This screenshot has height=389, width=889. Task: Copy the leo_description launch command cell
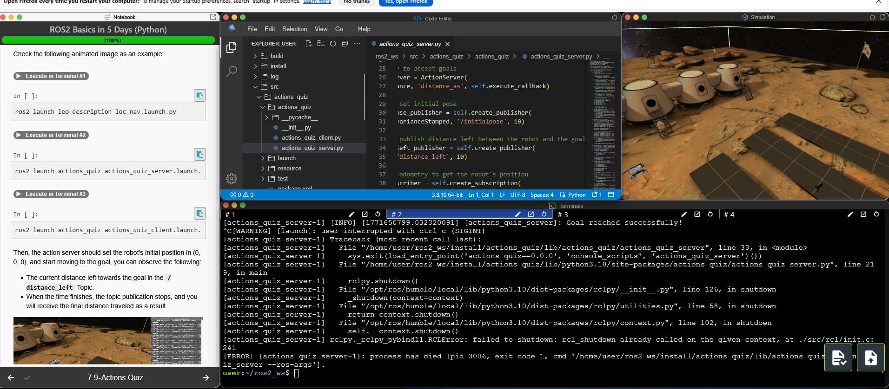pyautogui.click(x=199, y=95)
